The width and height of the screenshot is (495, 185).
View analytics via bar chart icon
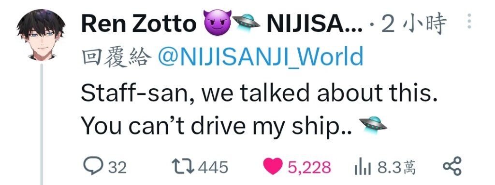pos(363,166)
